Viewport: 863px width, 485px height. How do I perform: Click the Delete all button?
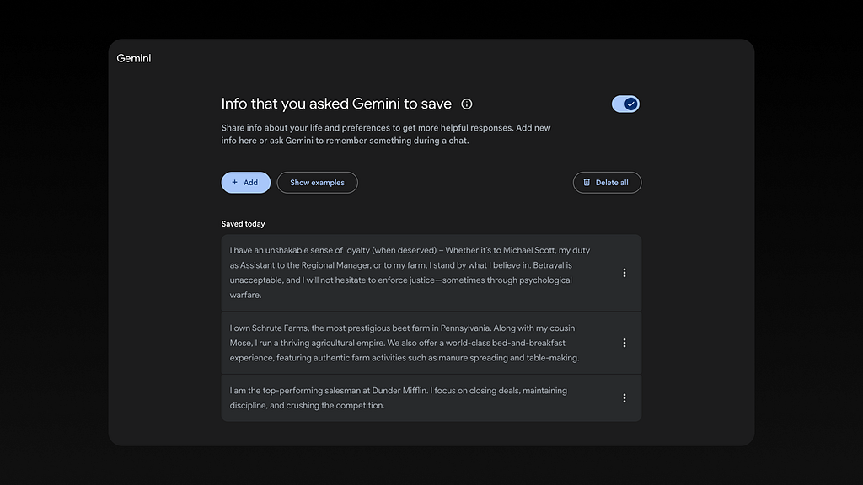click(x=607, y=183)
